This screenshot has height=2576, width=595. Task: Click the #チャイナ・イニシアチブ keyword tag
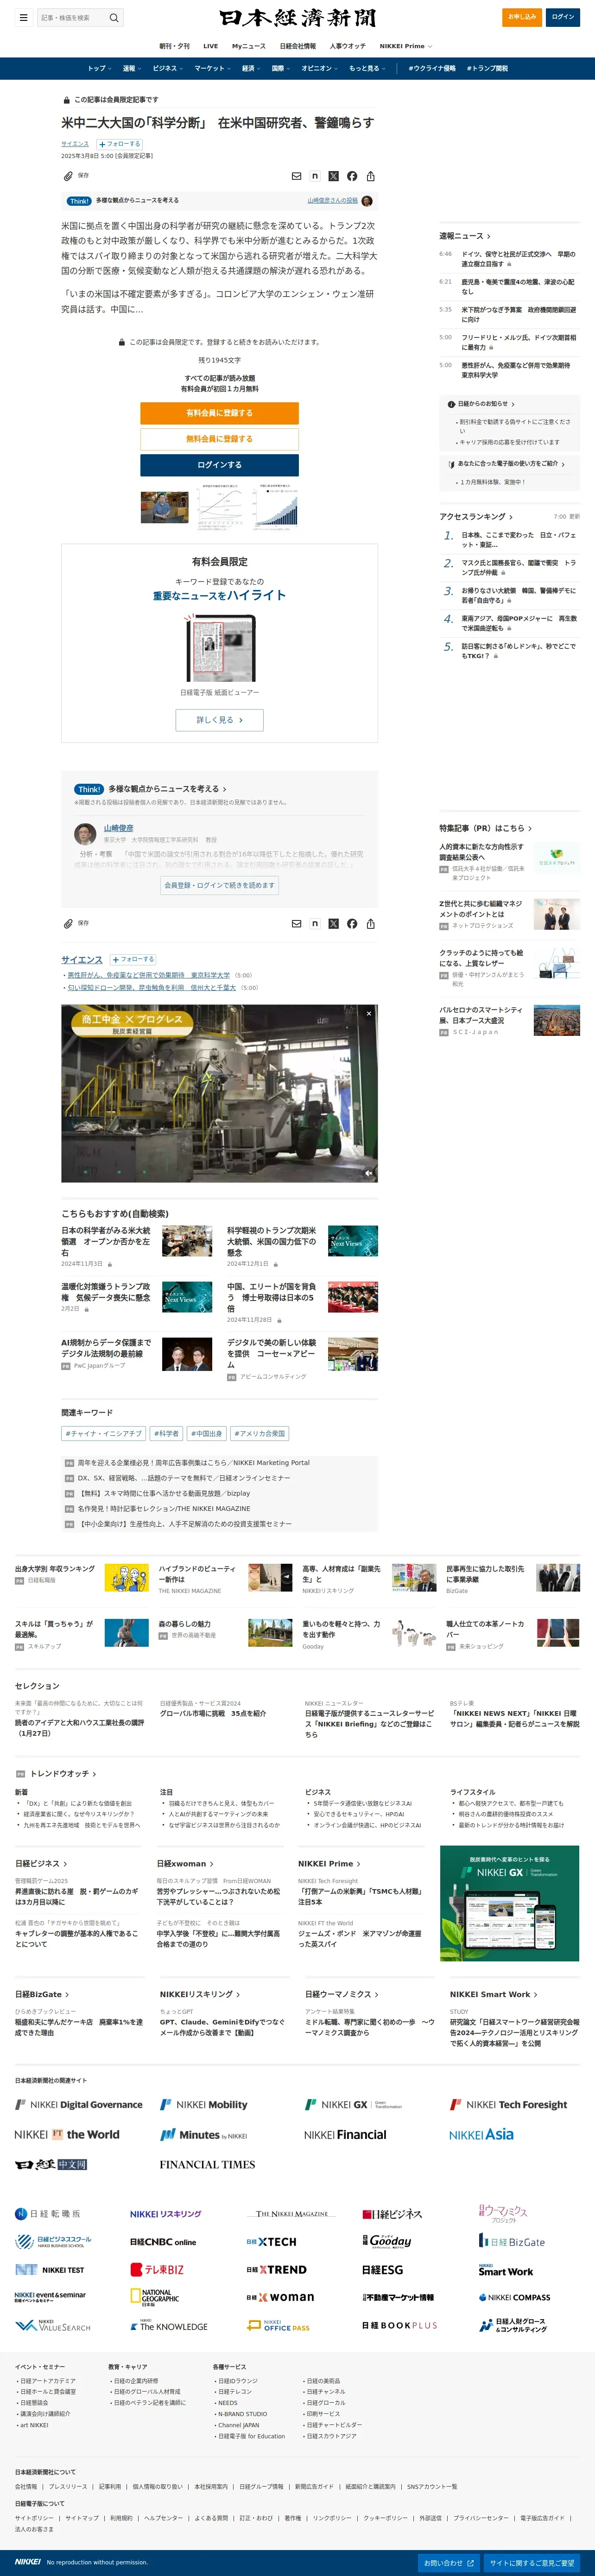(x=104, y=1433)
